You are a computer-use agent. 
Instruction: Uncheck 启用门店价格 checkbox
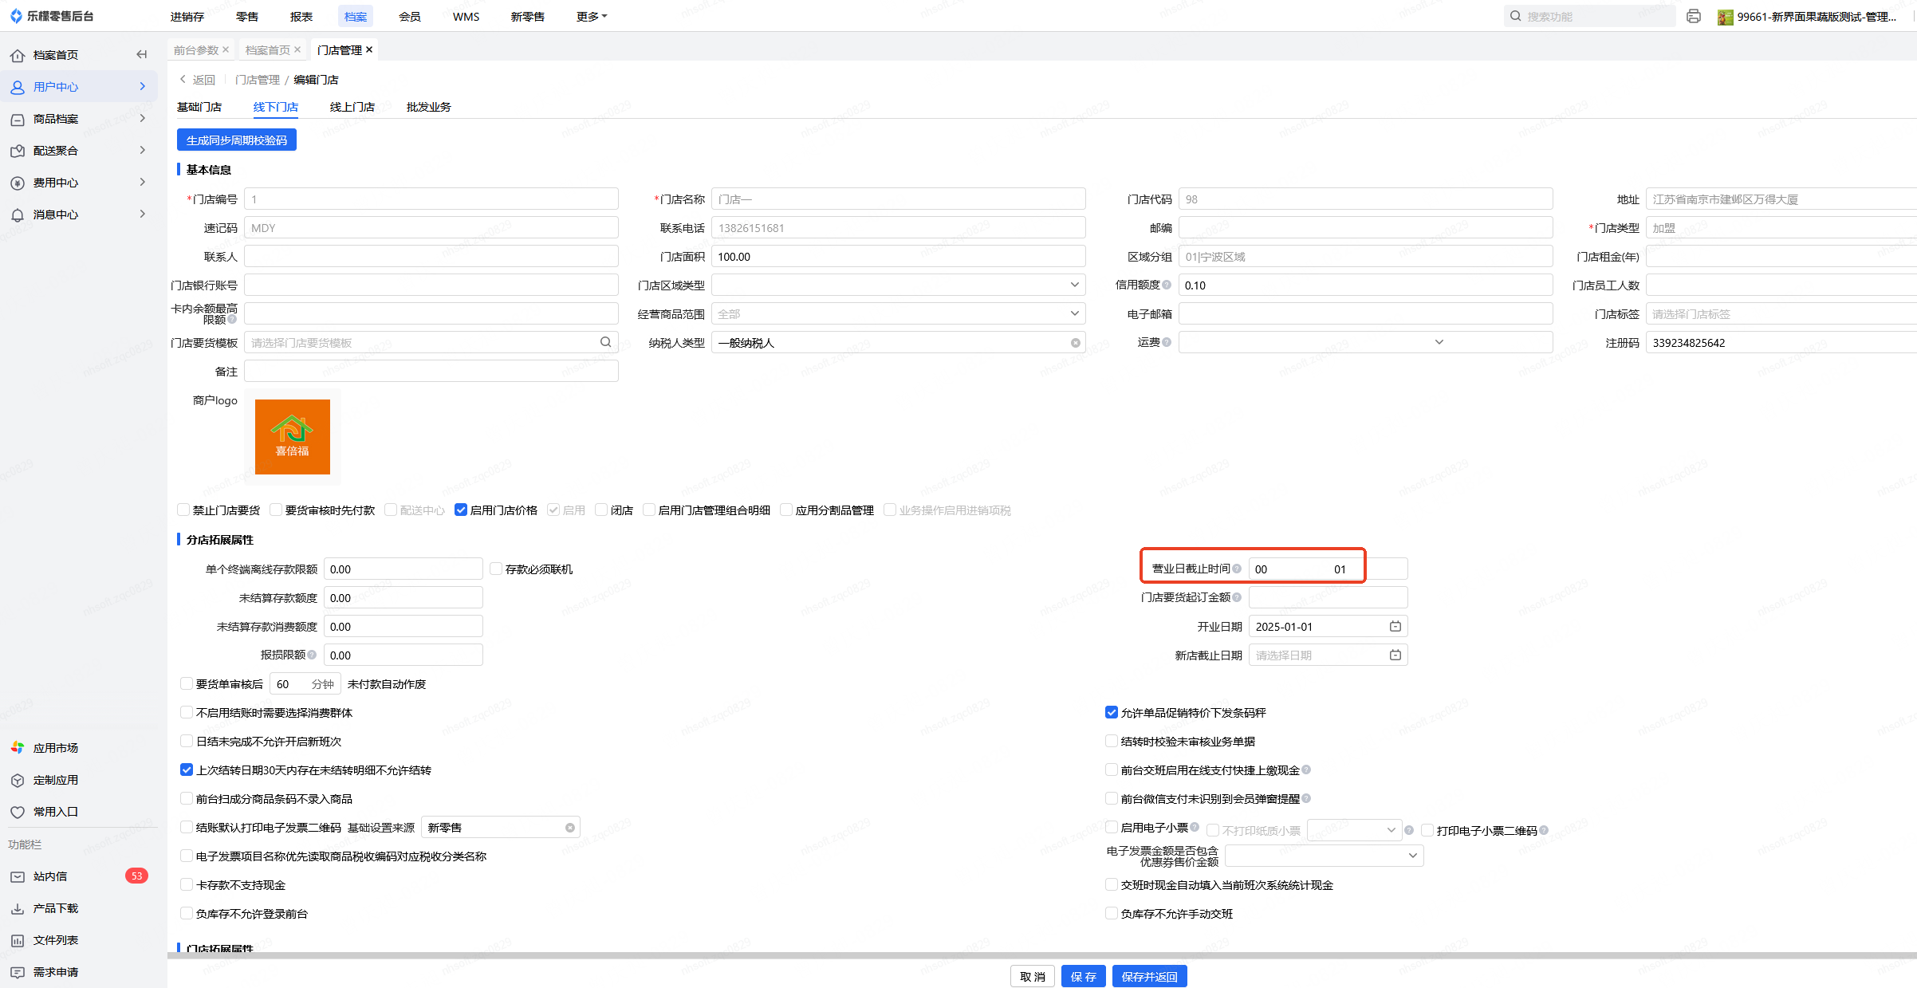tap(461, 510)
